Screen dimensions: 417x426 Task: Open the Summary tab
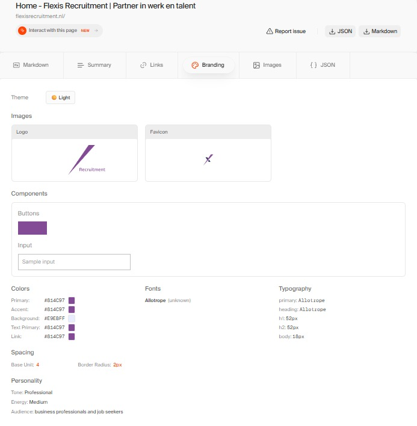point(94,65)
